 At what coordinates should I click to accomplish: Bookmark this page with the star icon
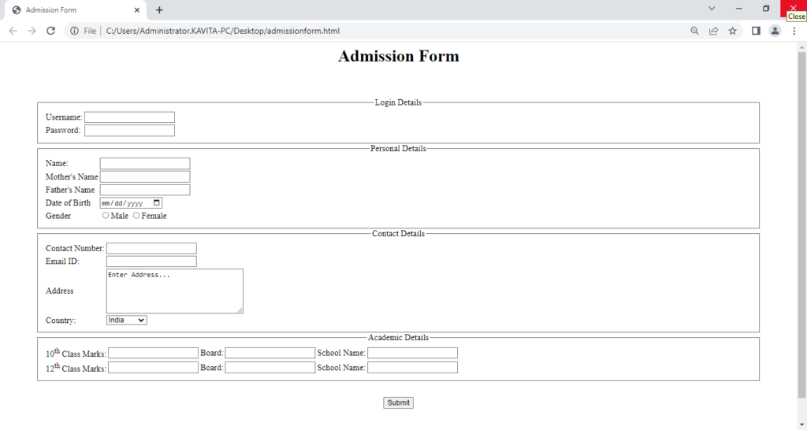point(732,31)
